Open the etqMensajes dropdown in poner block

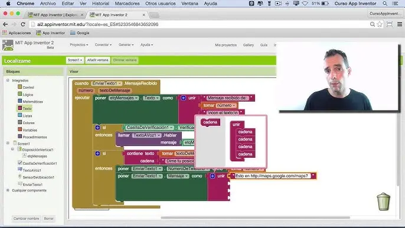tap(124, 98)
